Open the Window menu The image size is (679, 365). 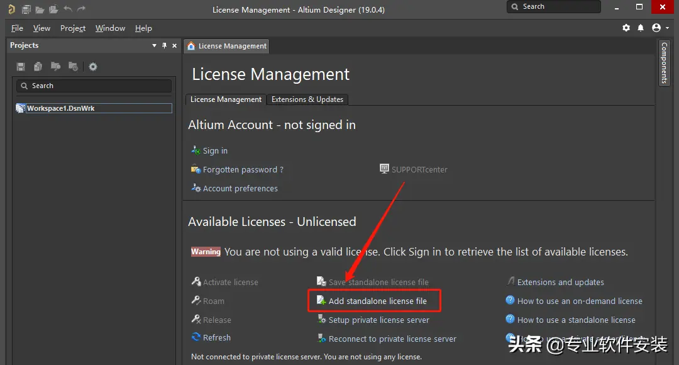[110, 28]
